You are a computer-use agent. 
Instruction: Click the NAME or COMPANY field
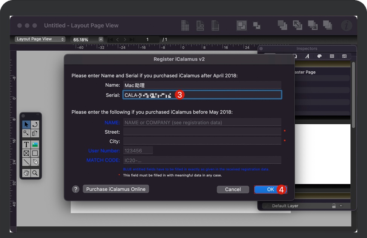click(202, 122)
